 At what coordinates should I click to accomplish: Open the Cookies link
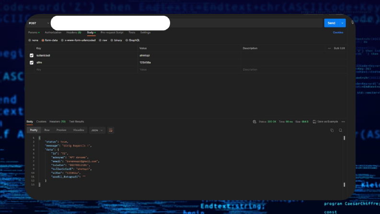point(338,33)
